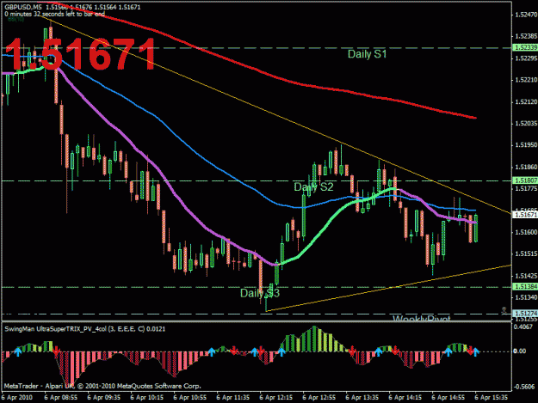Viewport: 538px width, 403px height.
Task: Click the green 1.52339 price tag on the axis
Action: (525, 47)
